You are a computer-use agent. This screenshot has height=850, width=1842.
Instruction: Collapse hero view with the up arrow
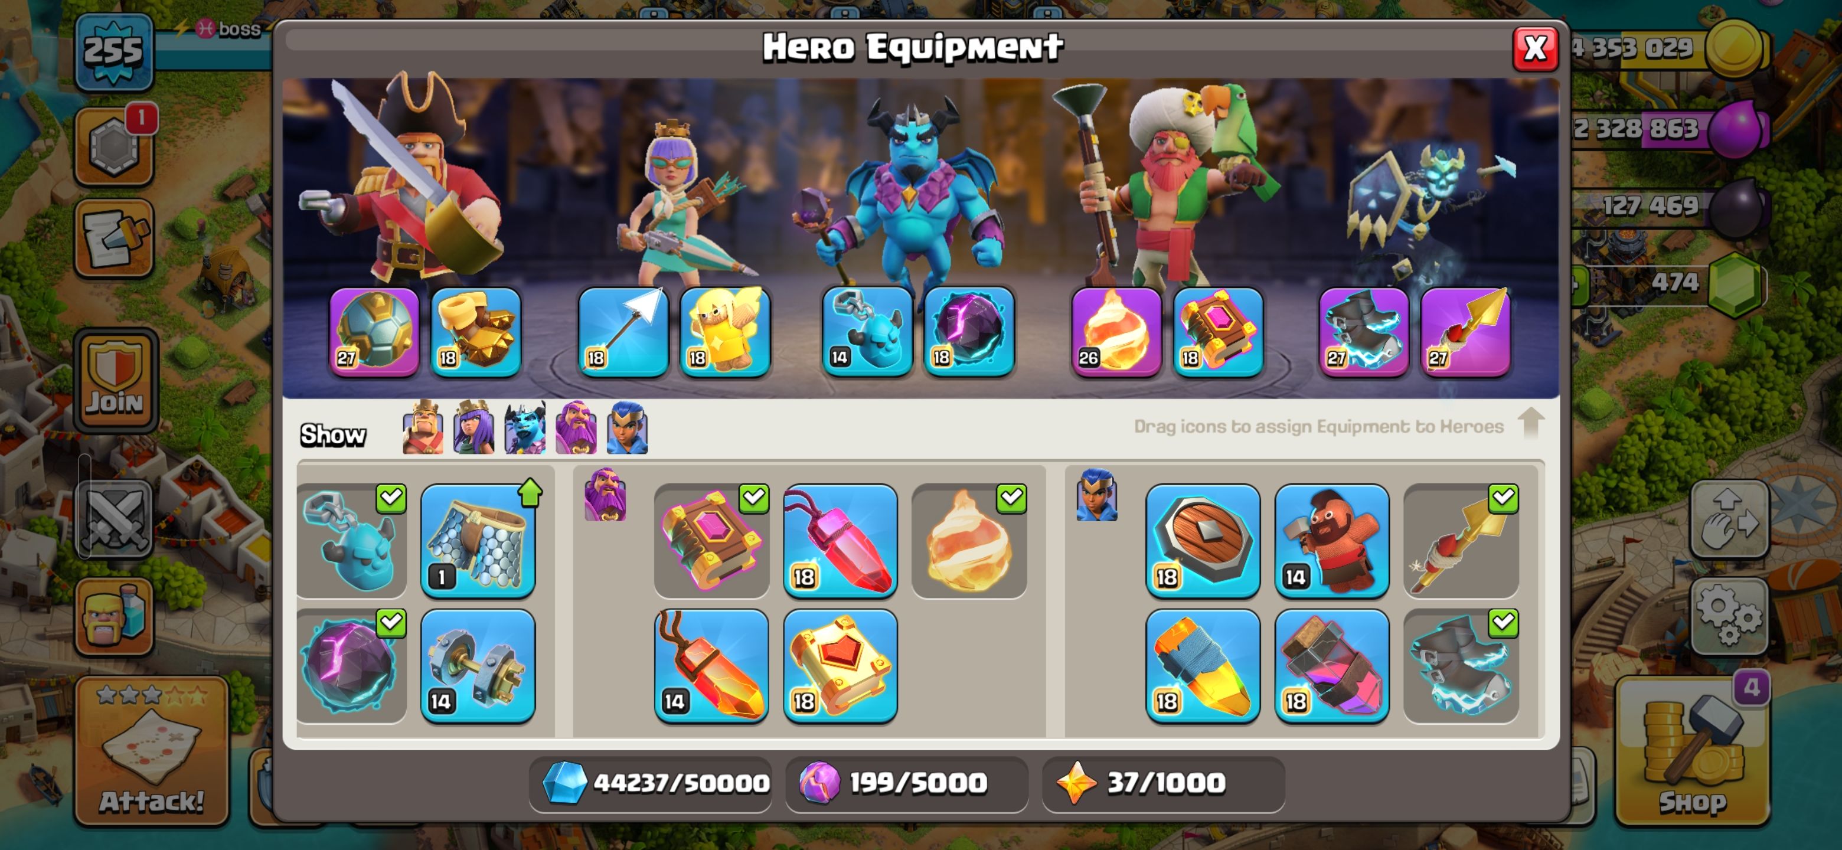[1531, 423]
